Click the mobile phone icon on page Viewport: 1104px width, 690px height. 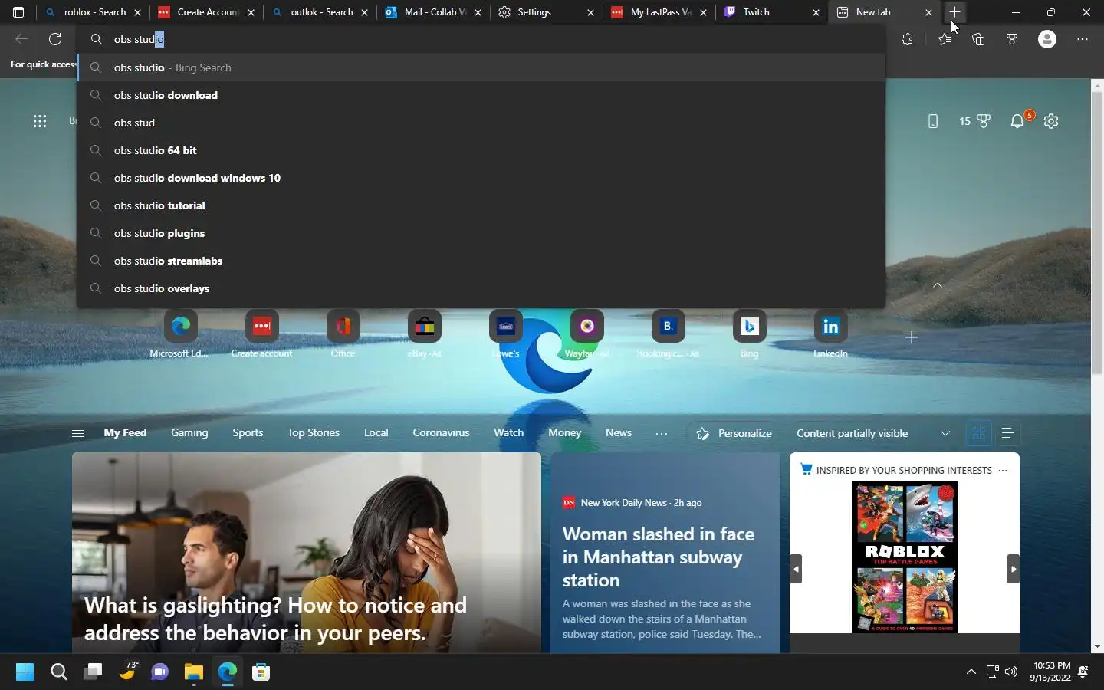[x=933, y=121]
